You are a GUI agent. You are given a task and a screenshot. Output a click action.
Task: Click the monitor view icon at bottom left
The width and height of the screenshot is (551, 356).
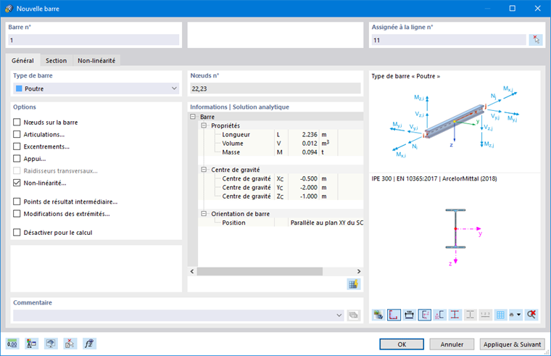51,344
